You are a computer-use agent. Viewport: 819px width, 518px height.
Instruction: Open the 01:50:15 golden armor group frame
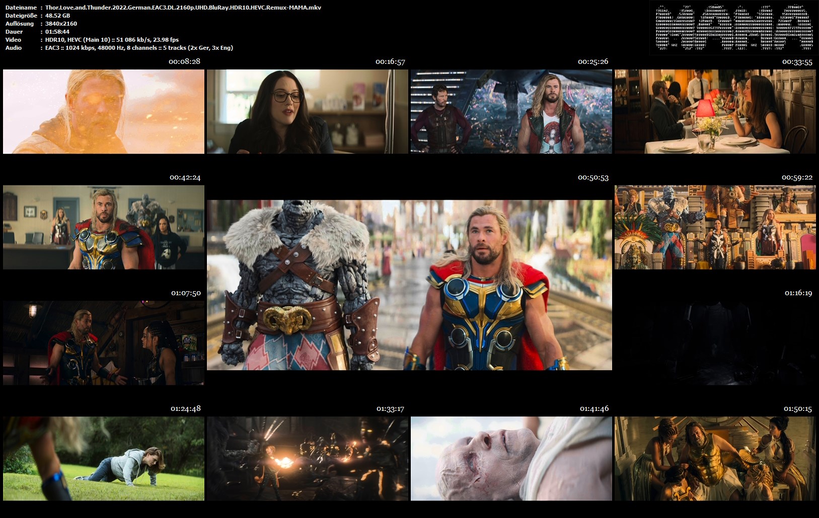coord(715,459)
